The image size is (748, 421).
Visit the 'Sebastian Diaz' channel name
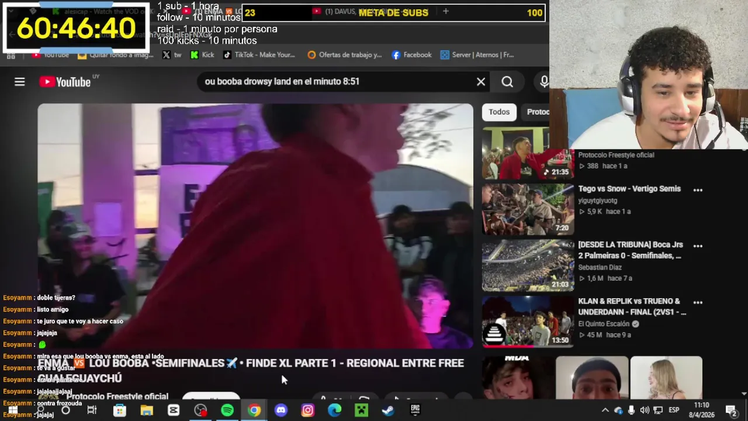[600, 267]
